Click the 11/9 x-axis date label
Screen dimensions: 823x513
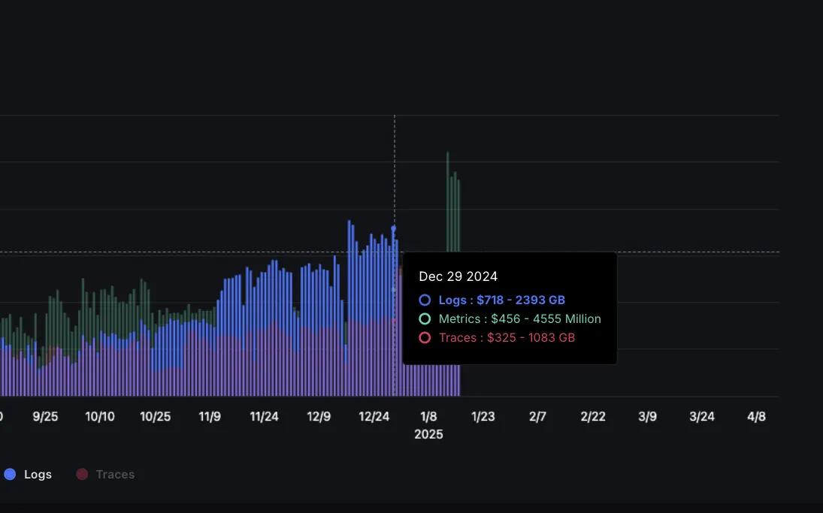tap(210, 417)
